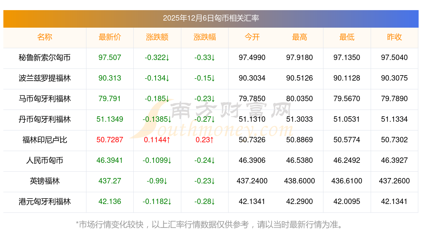Click latest price '90.313'

(110, 78)
